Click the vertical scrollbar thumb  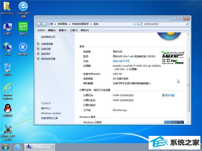click(x=188, y=85)
